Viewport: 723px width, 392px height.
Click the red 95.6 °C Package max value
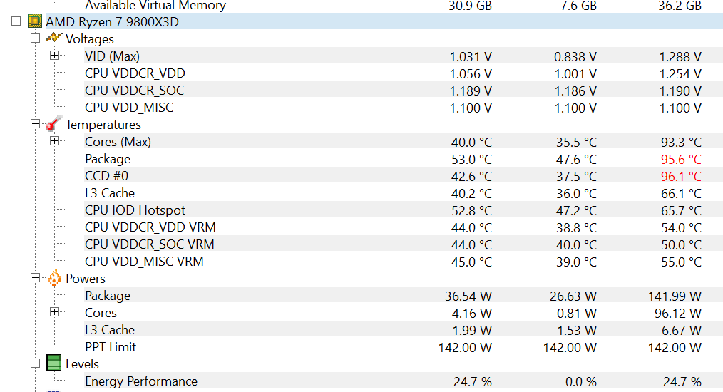point(681,160)
